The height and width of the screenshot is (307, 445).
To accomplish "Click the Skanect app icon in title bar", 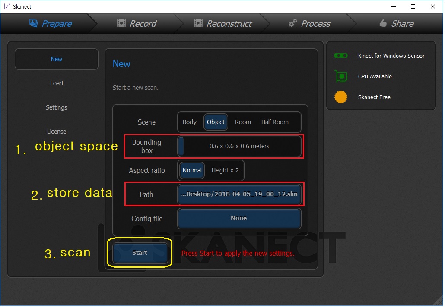I will [x=7, y=6].
